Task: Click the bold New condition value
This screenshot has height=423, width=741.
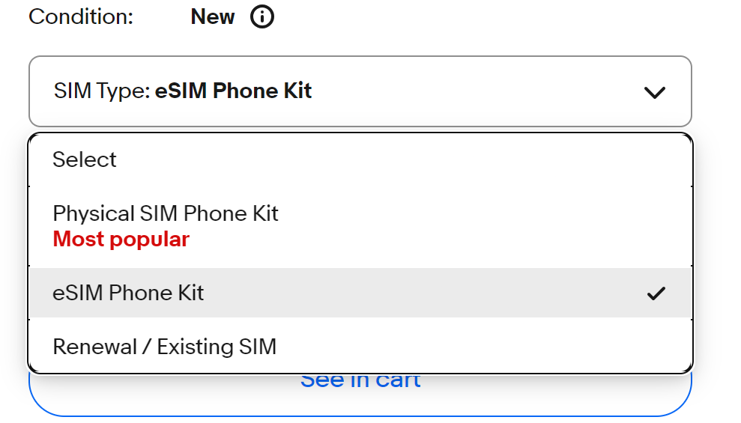Action: click(x=213, y=16)
